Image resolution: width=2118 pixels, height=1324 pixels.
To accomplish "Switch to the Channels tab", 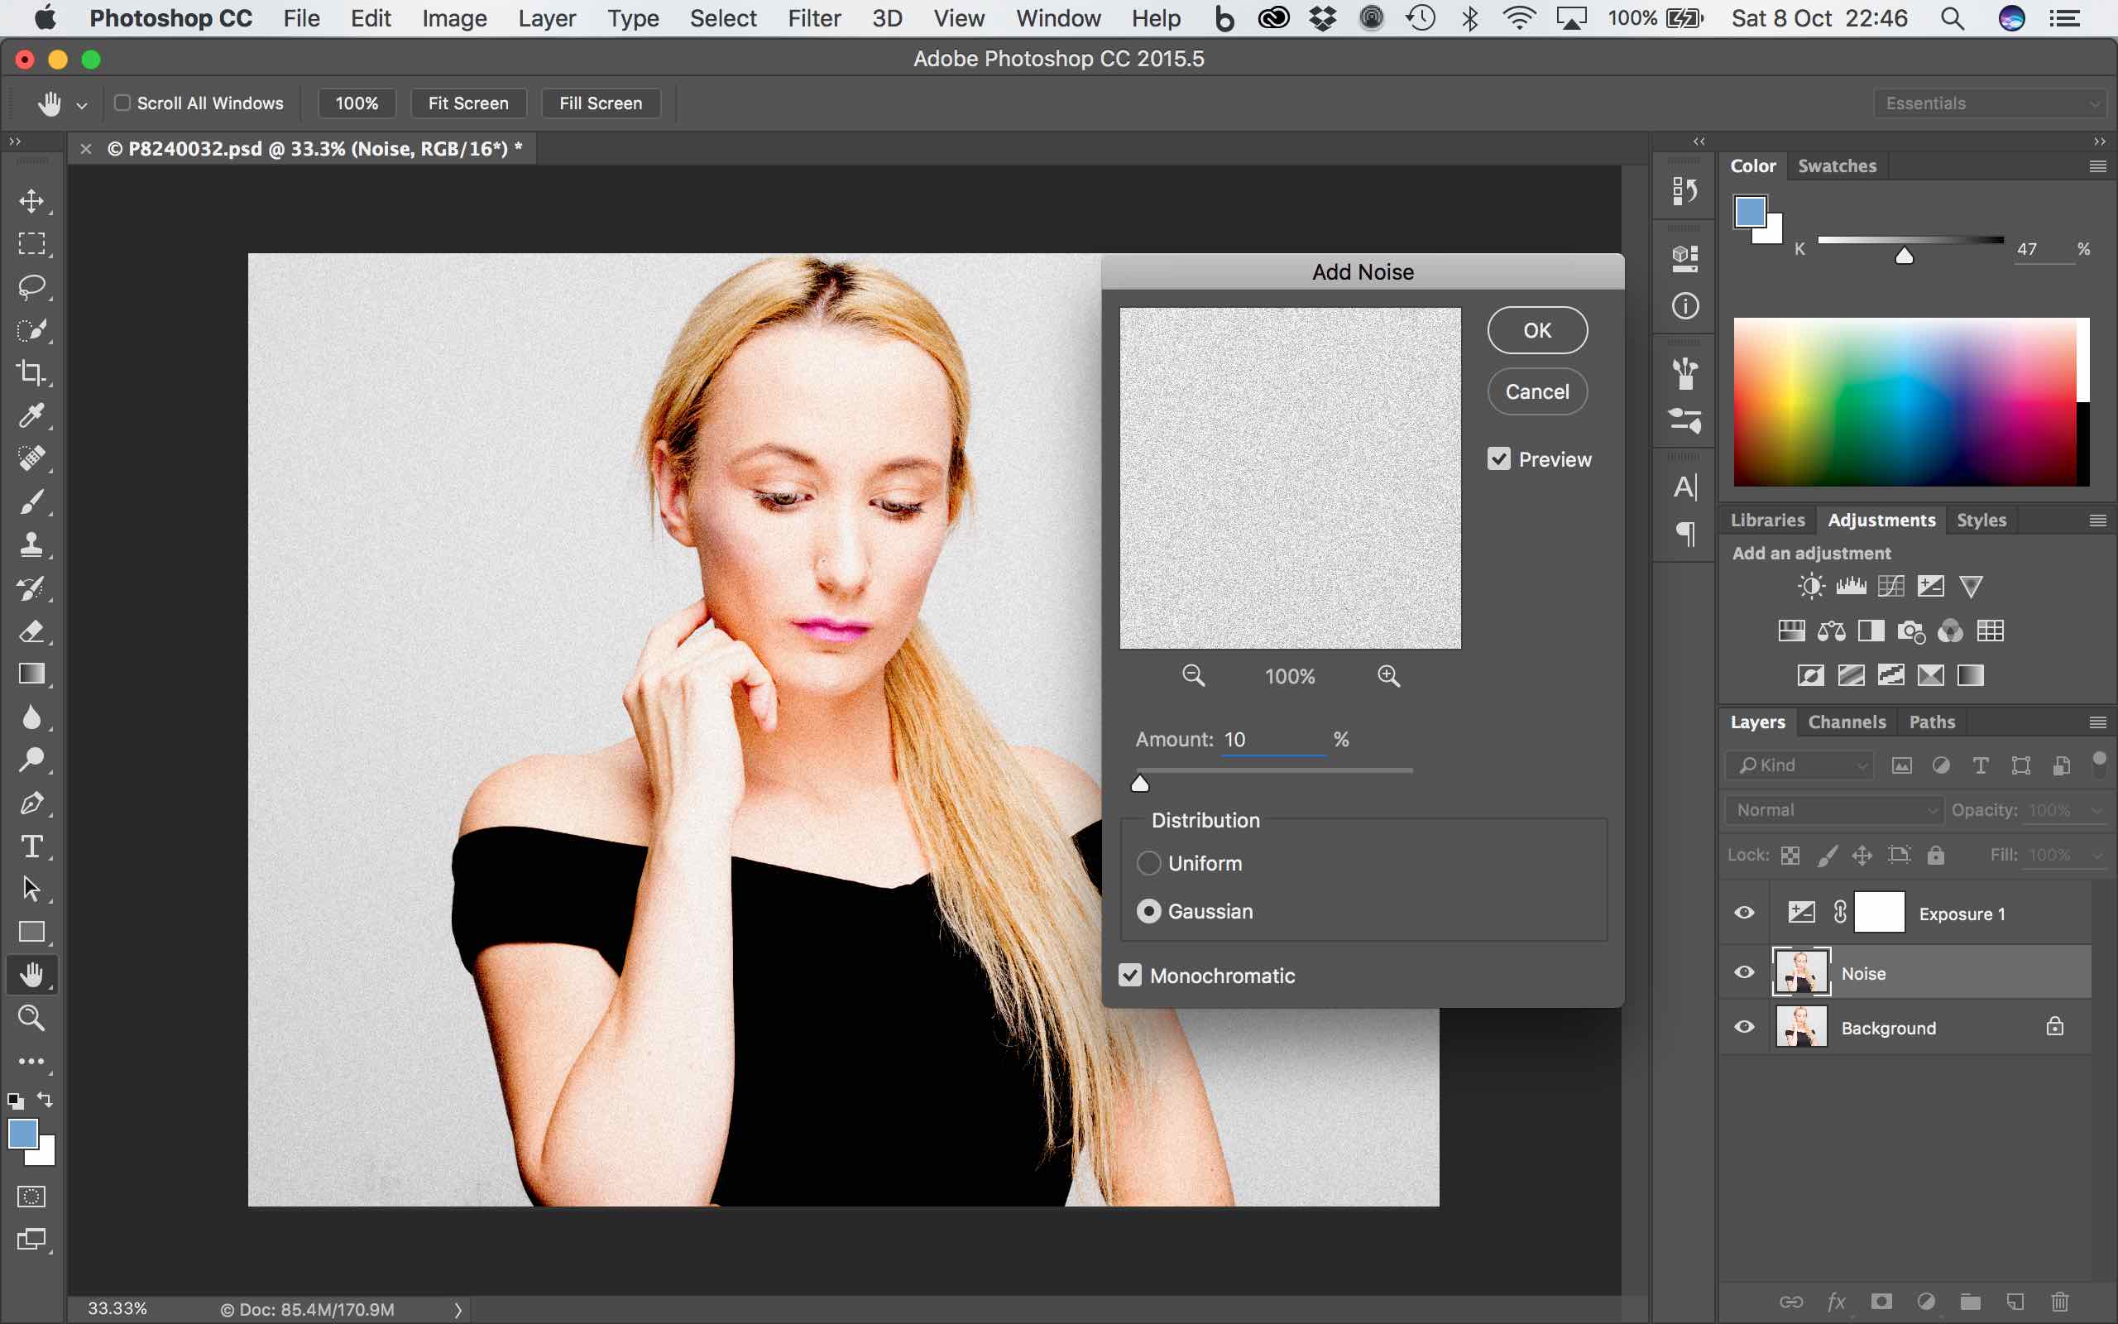I will [x=1847, y=722].
